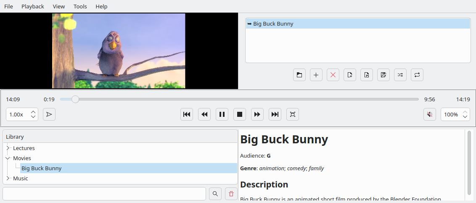Open the Tools menu
476x203 pixels.
[80, 6]
